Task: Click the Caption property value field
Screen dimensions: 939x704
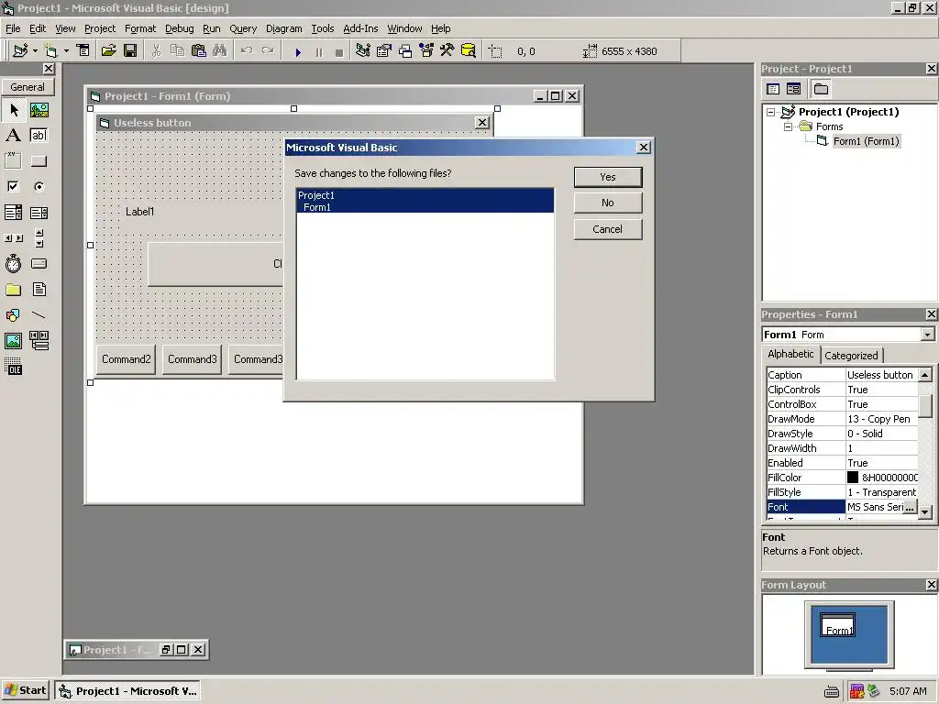Action: point(881,375)
